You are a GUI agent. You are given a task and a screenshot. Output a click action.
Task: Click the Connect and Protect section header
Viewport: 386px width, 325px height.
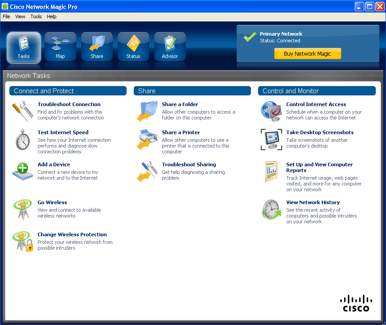(68, 91)
